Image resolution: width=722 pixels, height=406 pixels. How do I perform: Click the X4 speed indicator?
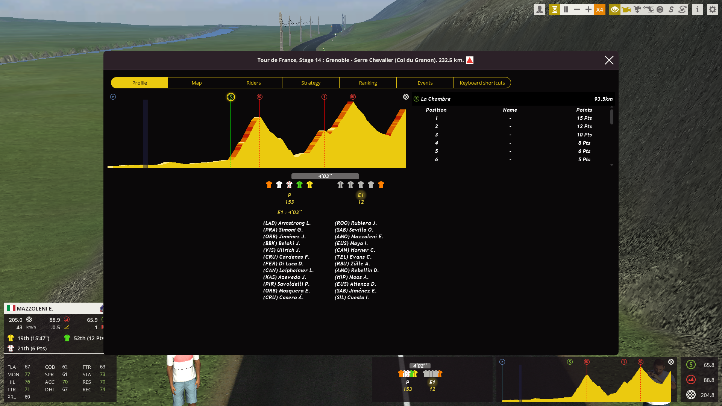[x=600, y=9]
